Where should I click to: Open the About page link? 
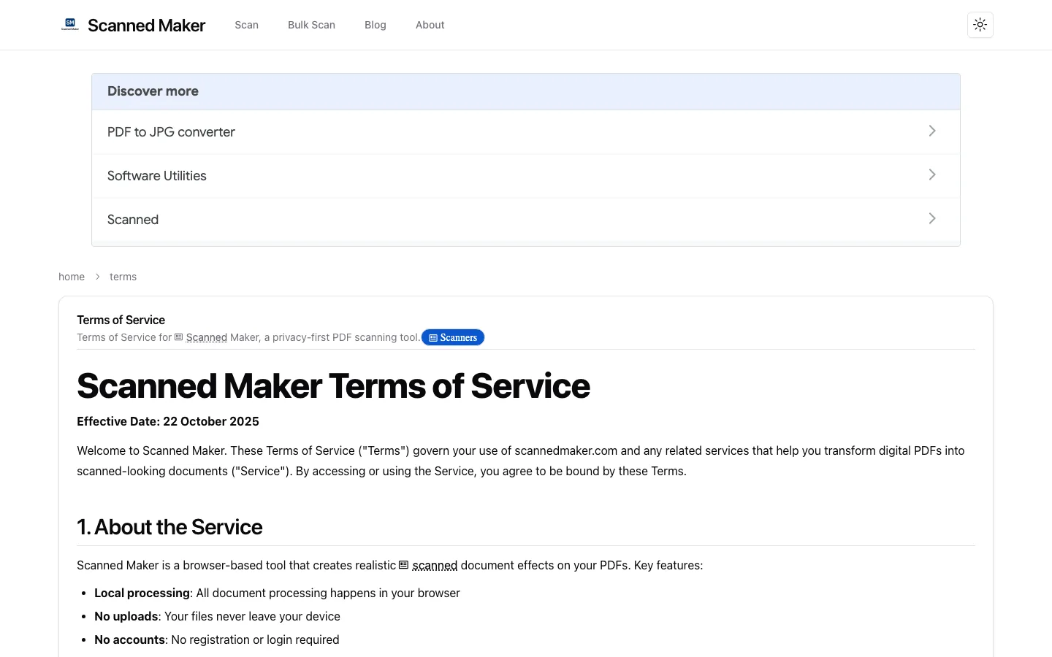pyautogui.click(x=430, y=25)
